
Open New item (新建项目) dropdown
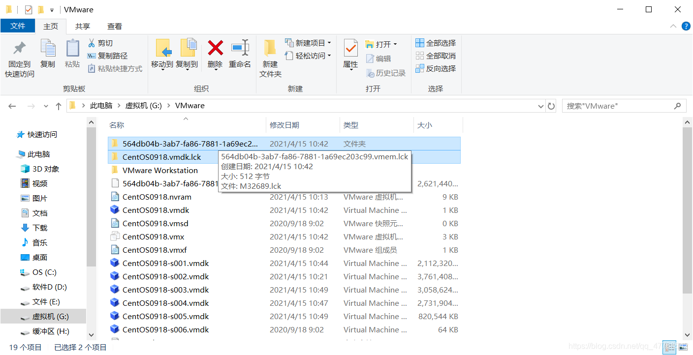click(308, 43)
